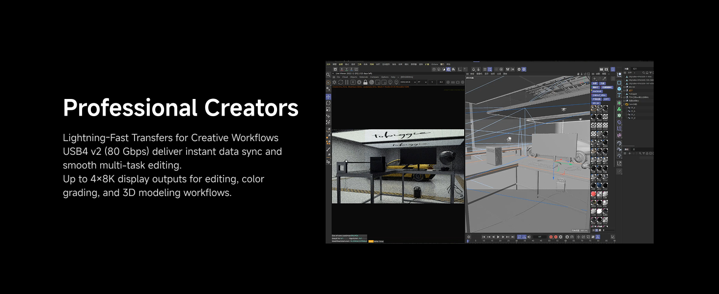Screen dimensions: 719x294
Task: Pause Octane rendering in the Live Viewer toolbar
Action: pyautogui.click(x=347, y=82)
